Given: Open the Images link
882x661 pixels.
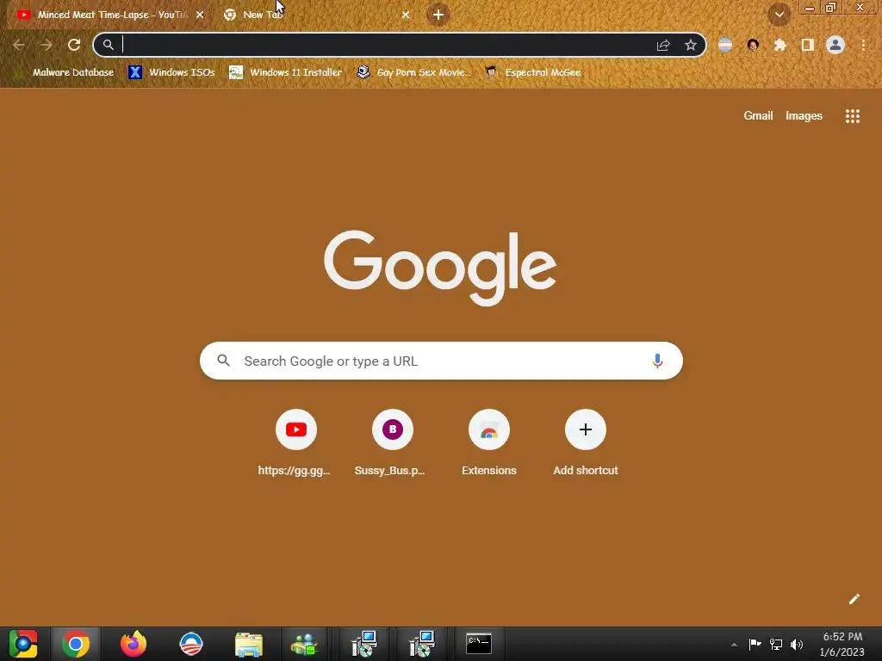Looking at the screenshot, I should [x=804, y=116].
